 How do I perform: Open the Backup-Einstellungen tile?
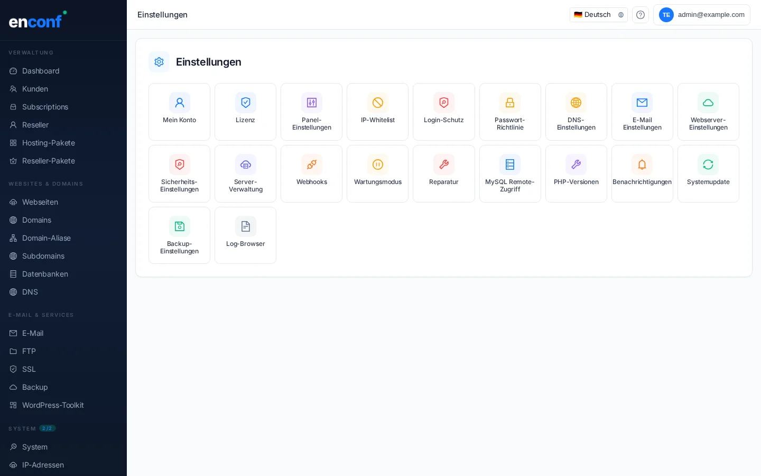pyautogui.click(x=179, y=235)
